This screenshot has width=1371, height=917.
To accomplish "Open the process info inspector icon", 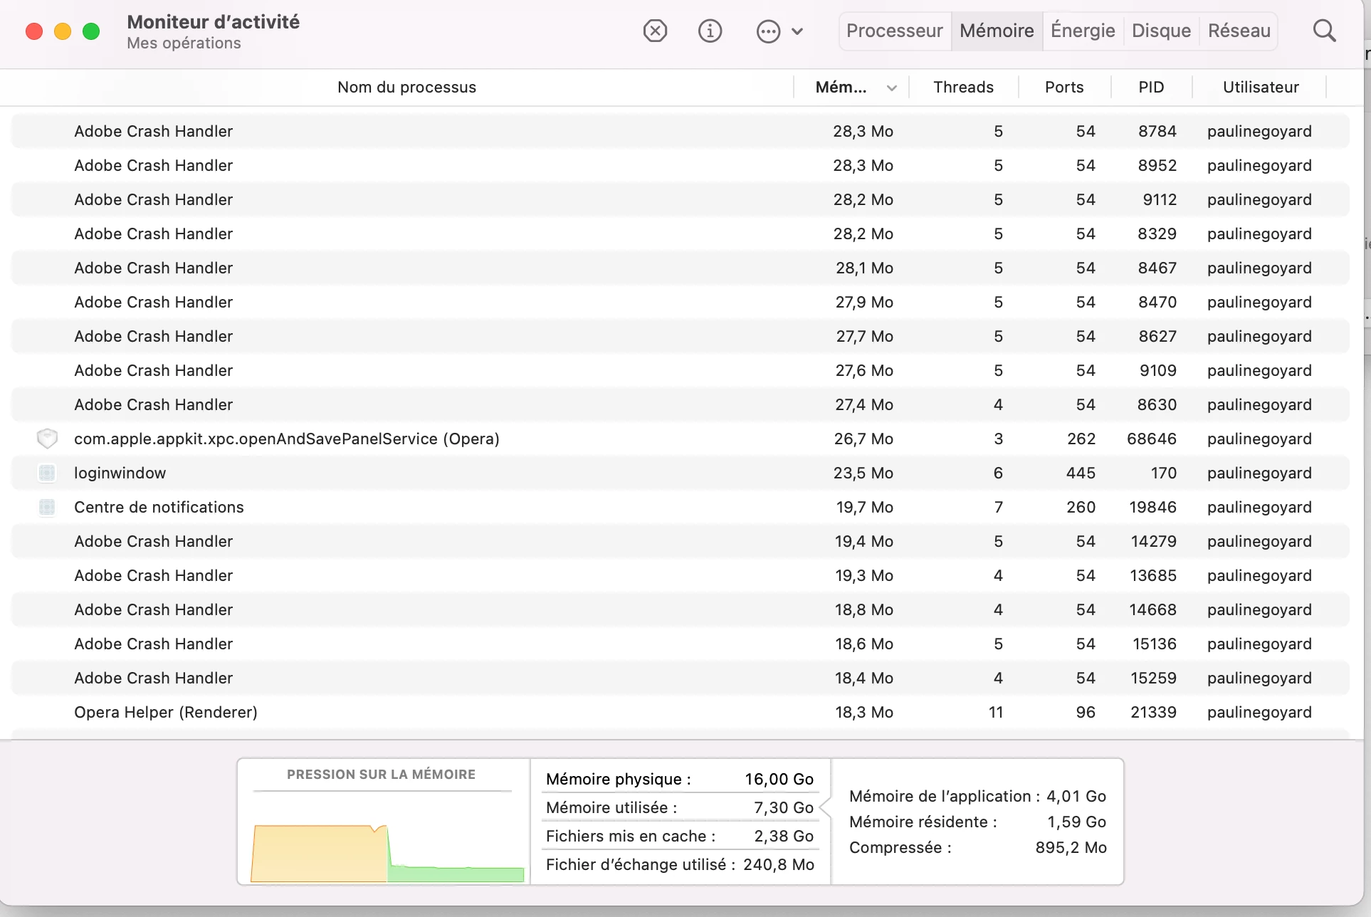I will point(710,31).
